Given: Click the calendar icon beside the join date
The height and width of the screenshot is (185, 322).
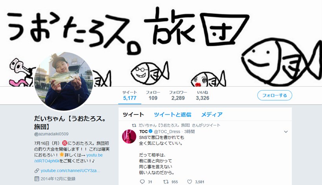Looking at the screenshot, I should (x=37, y=179).
